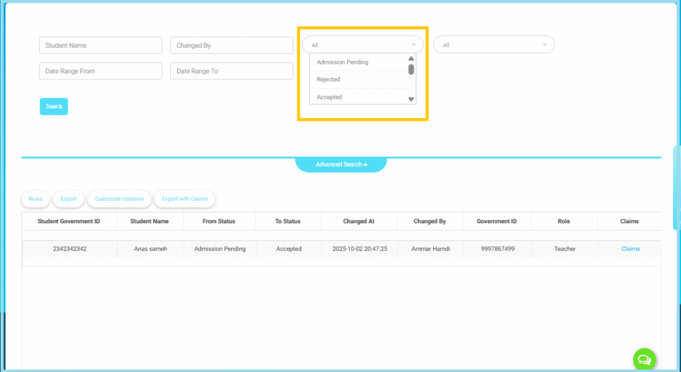Screen dimensions: 681x372
Task: Click the Date Range From field
Action: (x=100, y=71)
